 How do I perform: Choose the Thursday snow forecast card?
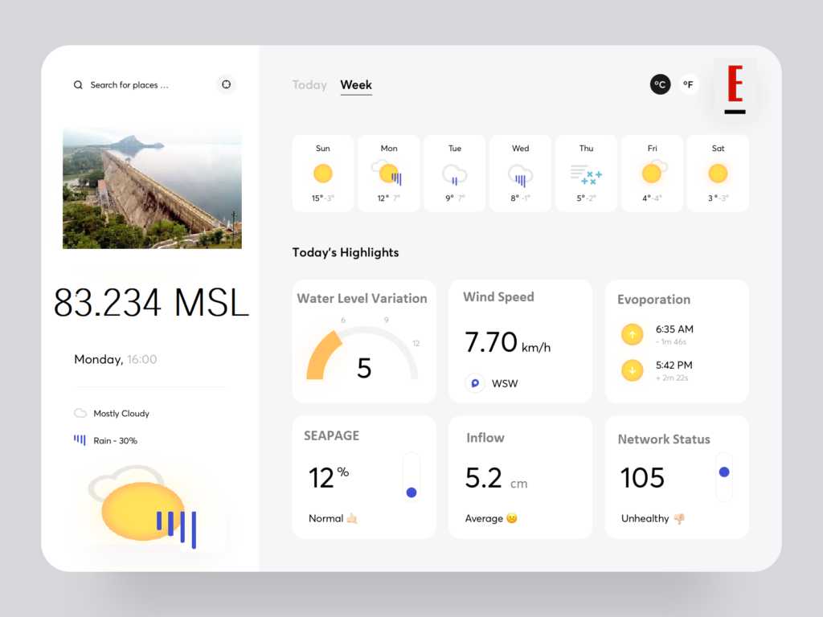point(587,174)
